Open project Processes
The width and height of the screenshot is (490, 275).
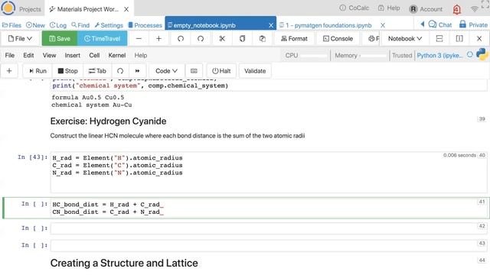coord(145,25)
